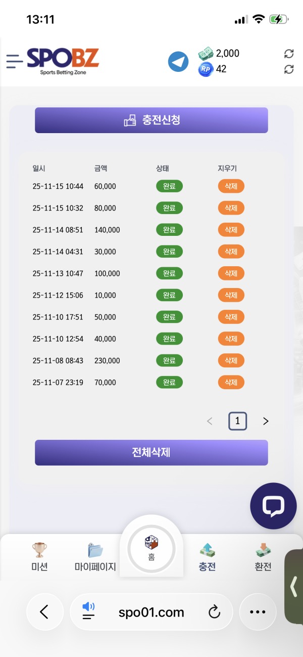Viewport: 303px width, 657px height.
Task: Open 마이페이지 from the bottom bar
Action: click(95, 549)
